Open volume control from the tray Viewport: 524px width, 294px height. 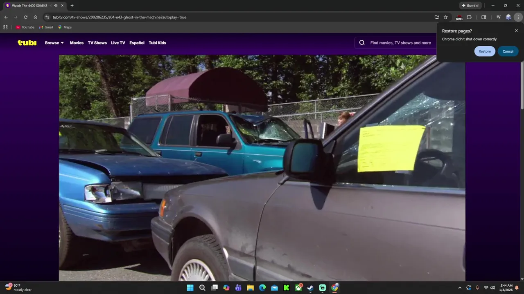click(x=492, y=288)
